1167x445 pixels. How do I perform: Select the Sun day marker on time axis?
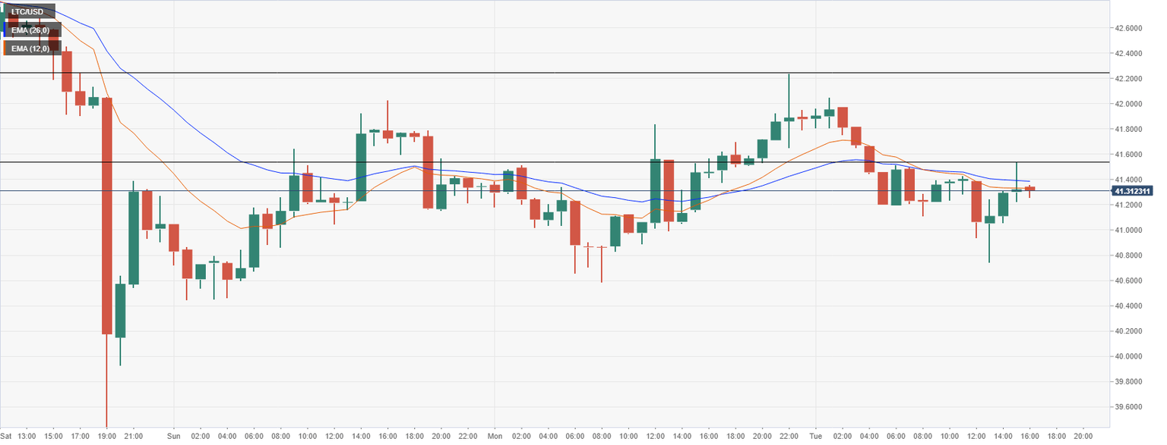173,436
